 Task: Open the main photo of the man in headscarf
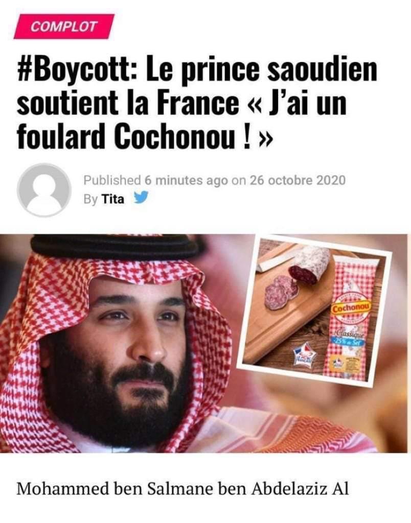tap(121, 343)
